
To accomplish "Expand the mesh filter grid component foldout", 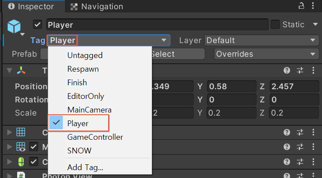I will [x=9, y=132].
